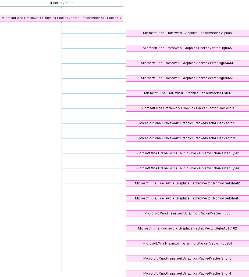Click the IPackedVector root node
249x277 pixels.
click(62, 3)
